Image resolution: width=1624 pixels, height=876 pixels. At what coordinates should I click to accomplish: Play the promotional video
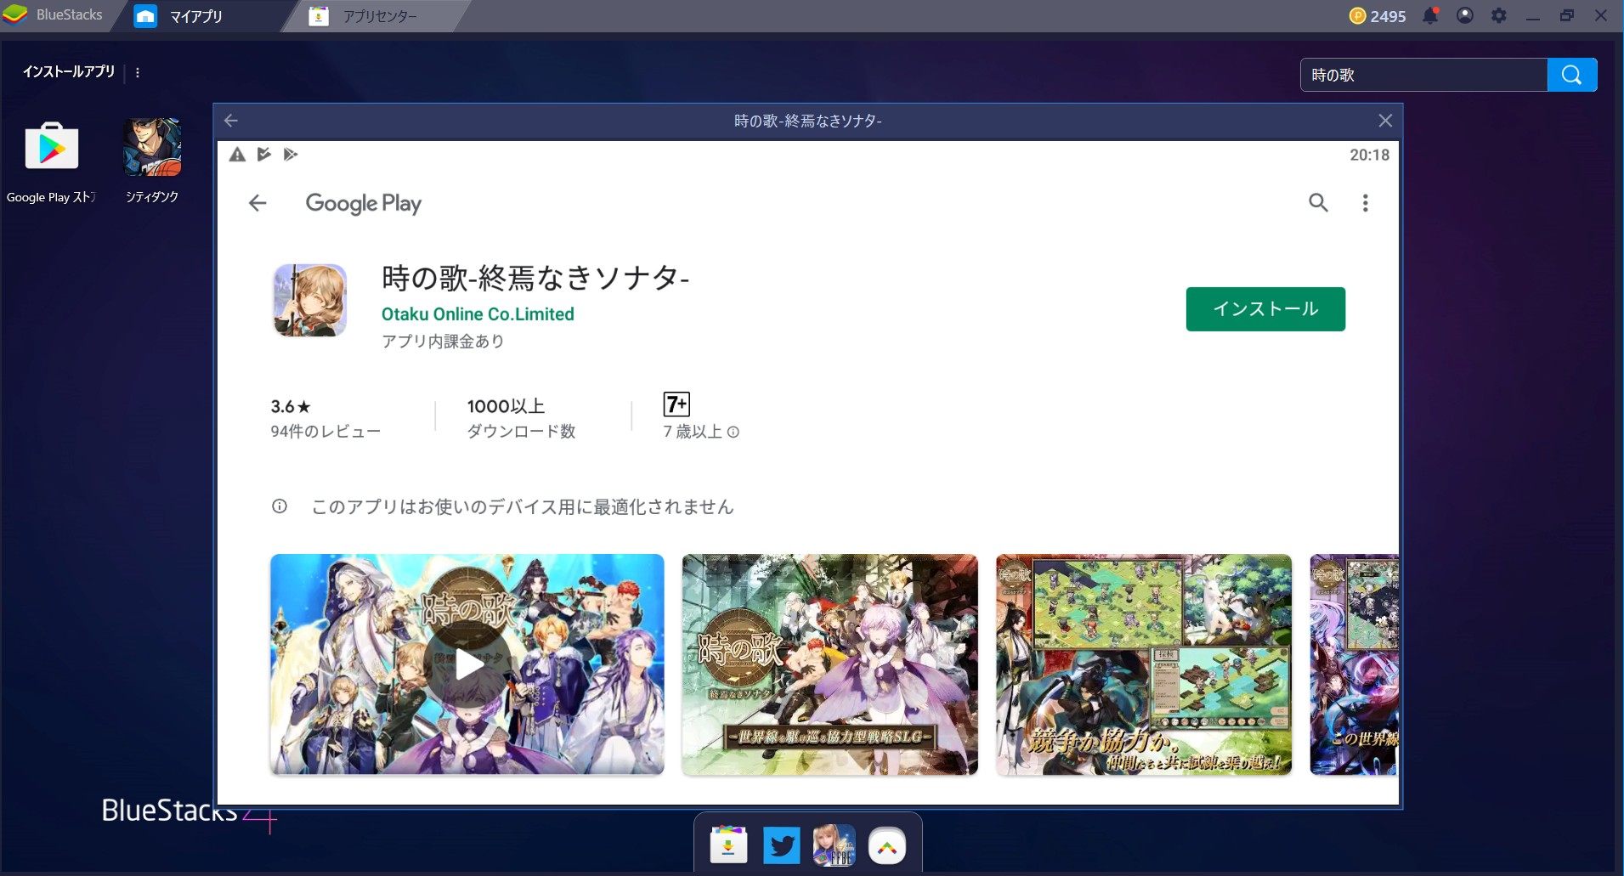point(467,664)
